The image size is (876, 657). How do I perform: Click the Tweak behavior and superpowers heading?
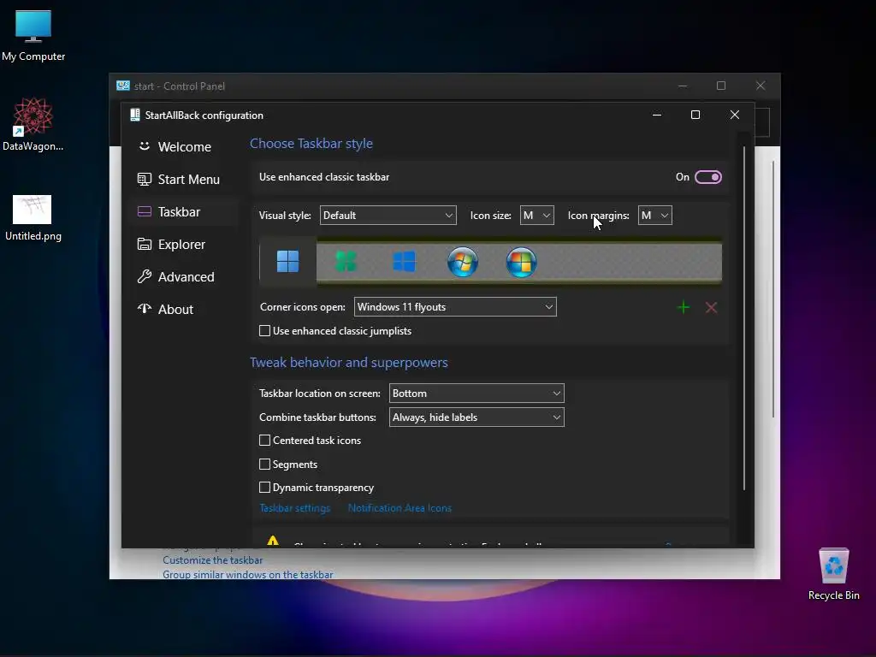[x=349, y=363]
